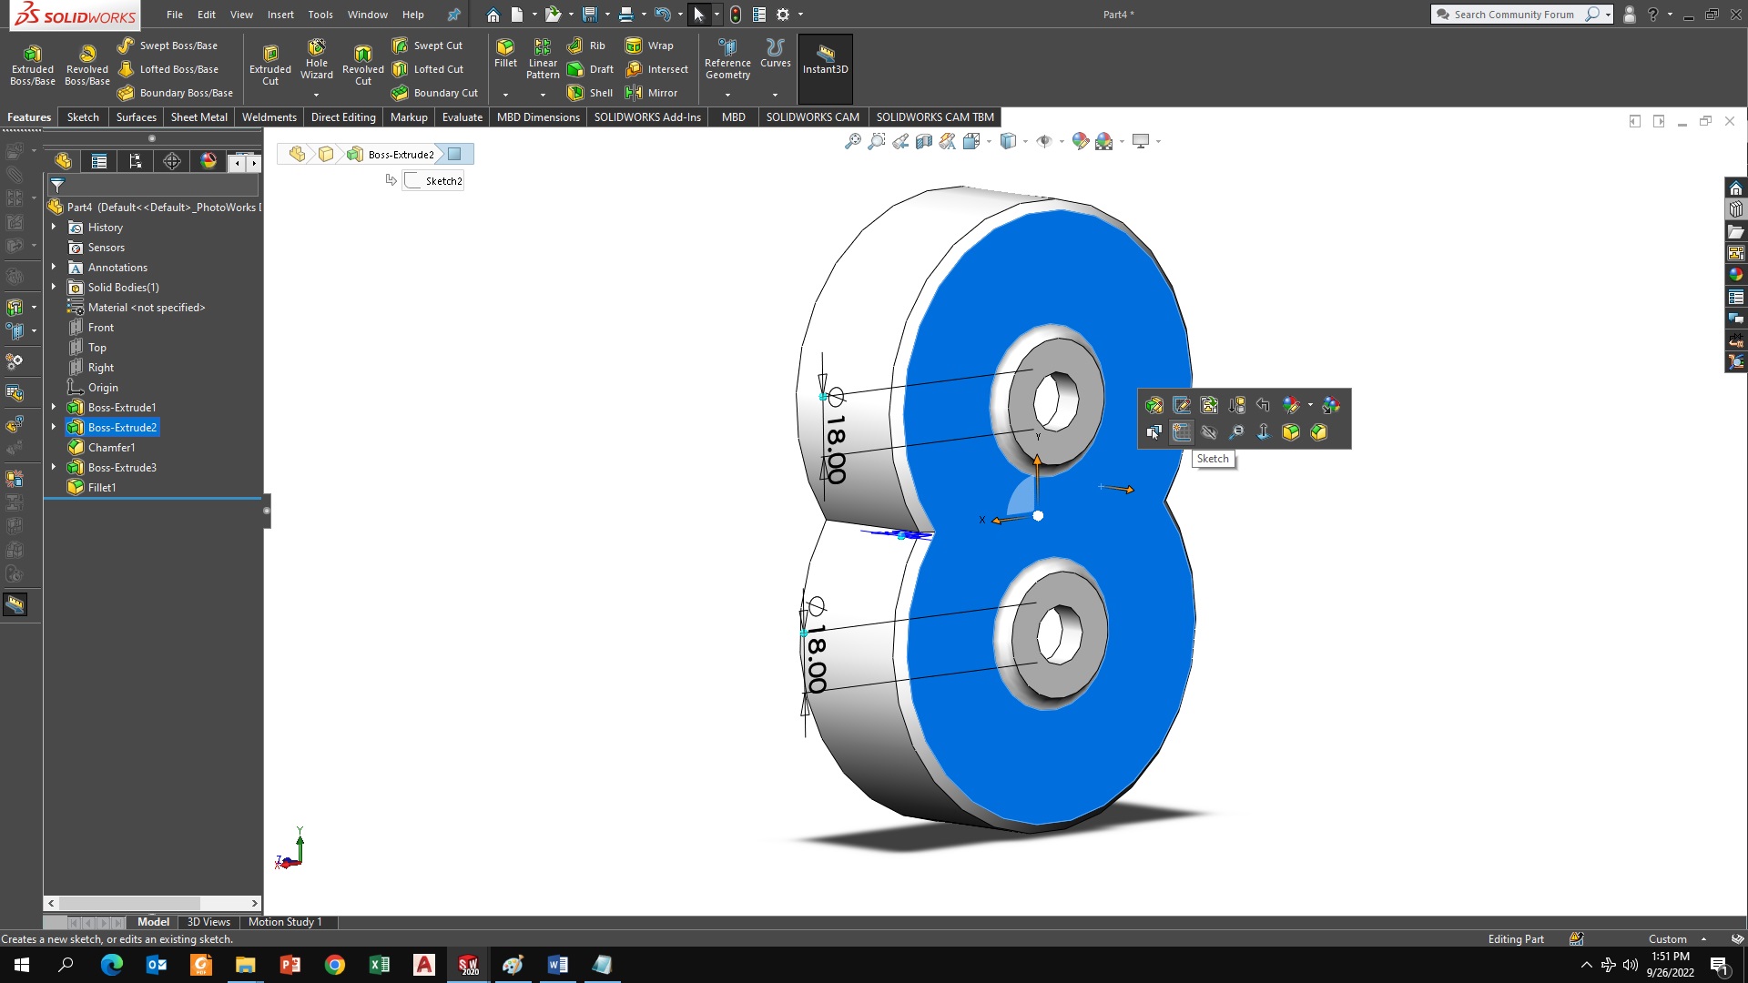The width and height of the screenshot is (1748, 983).
Task: Open the ConfigurationManager panel tab
Action: (136, 161)
